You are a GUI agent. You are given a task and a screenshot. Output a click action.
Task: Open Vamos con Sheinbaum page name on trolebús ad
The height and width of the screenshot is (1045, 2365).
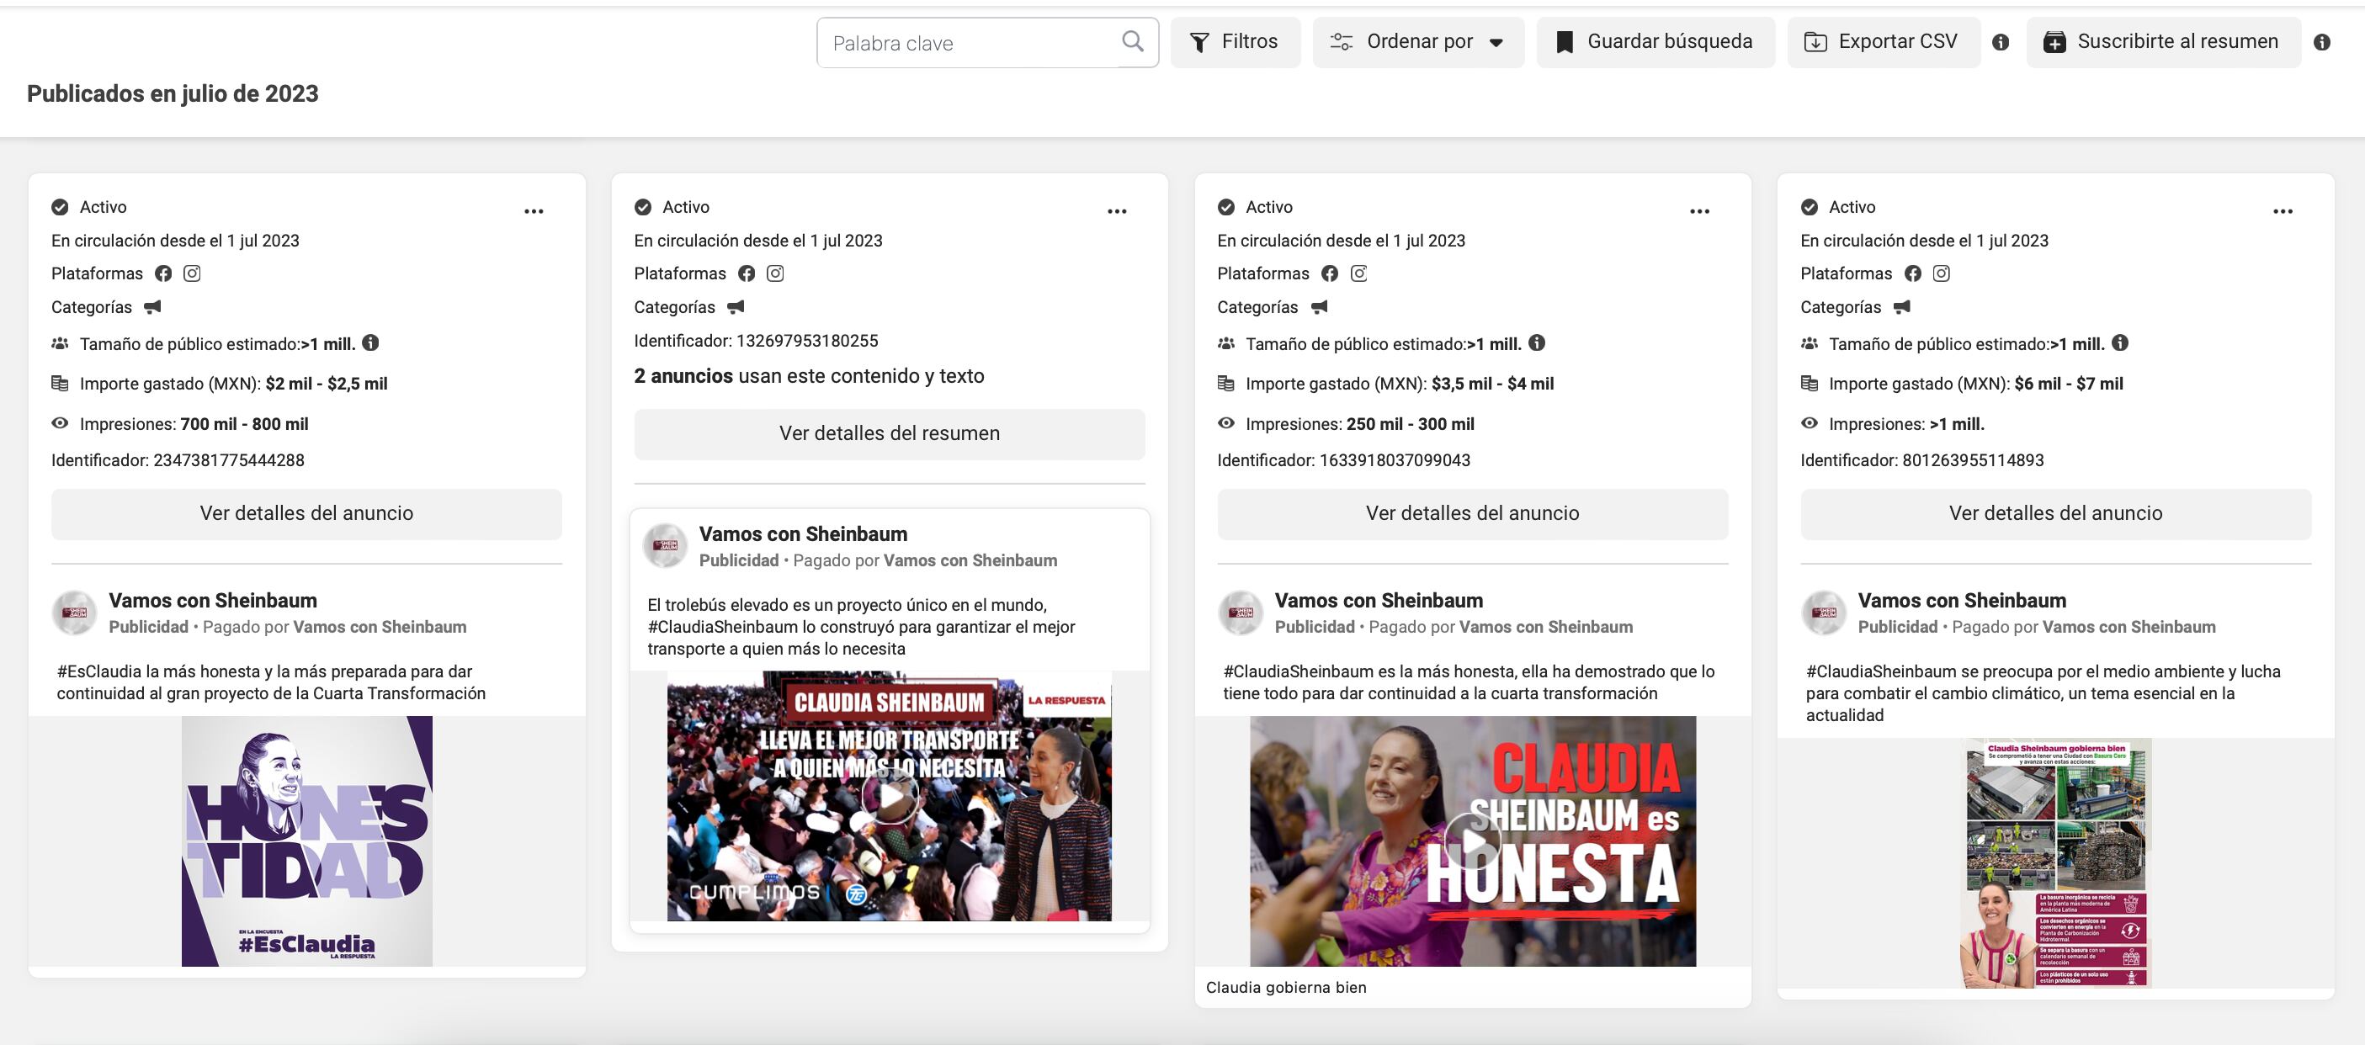803,534
